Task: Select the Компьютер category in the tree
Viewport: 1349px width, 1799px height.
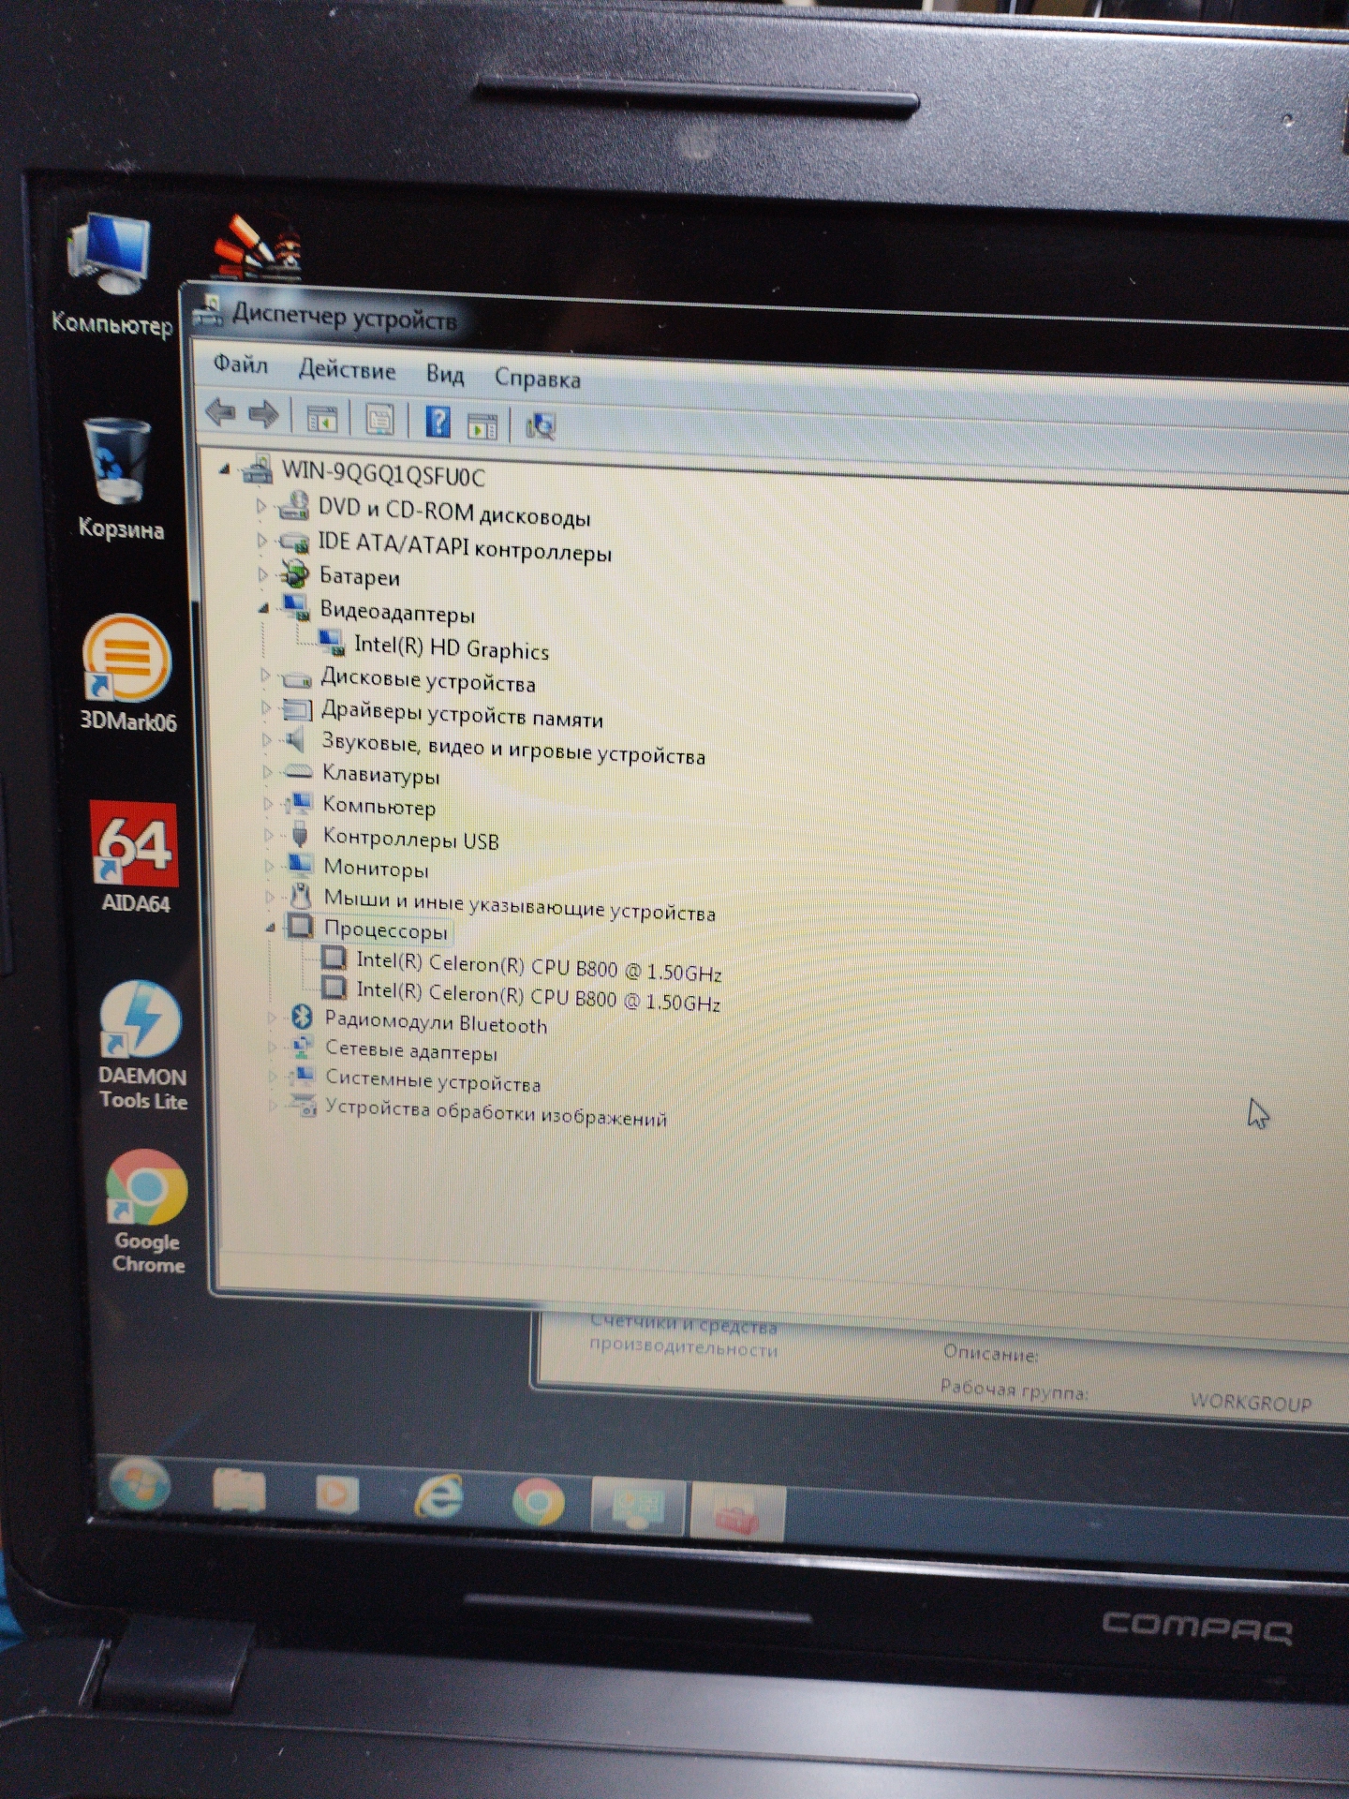Action: [378, 806]
